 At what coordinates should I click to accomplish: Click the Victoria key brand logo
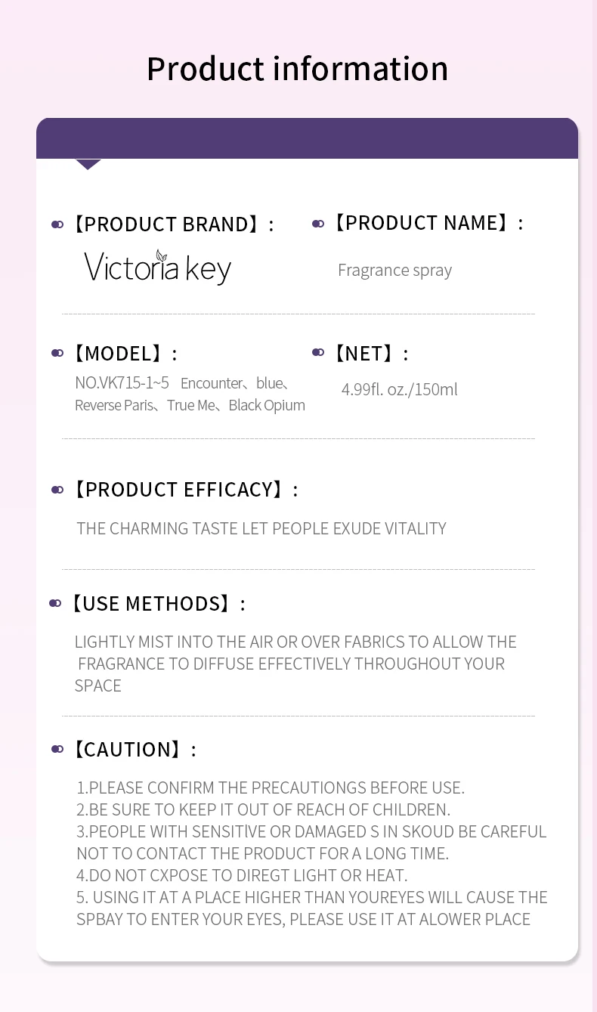157,268
